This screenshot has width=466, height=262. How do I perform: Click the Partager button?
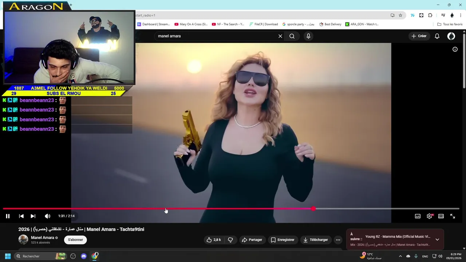pos(252,240)
